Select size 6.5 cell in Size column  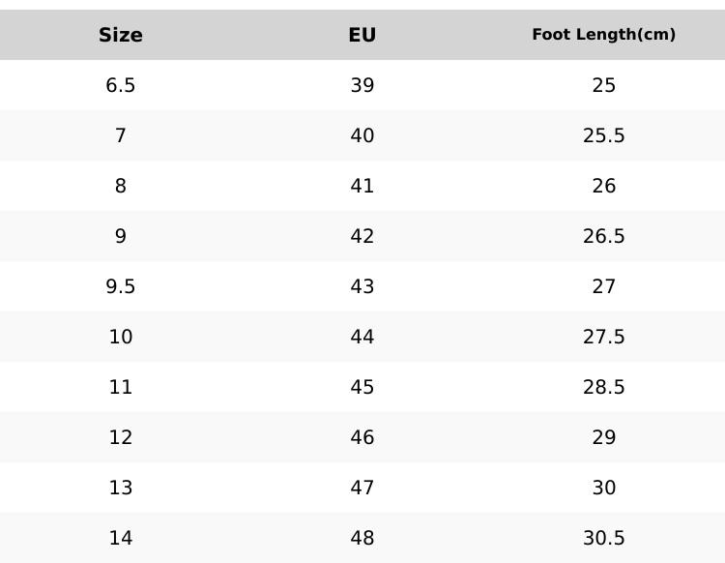[121, 85]
